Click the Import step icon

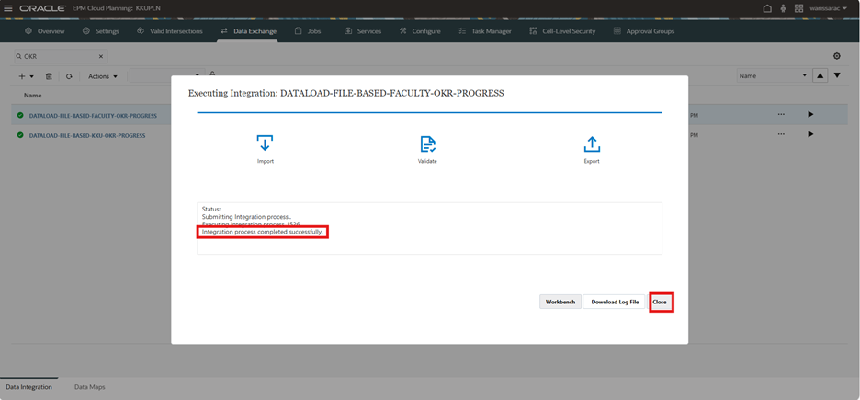click(265, 144)
